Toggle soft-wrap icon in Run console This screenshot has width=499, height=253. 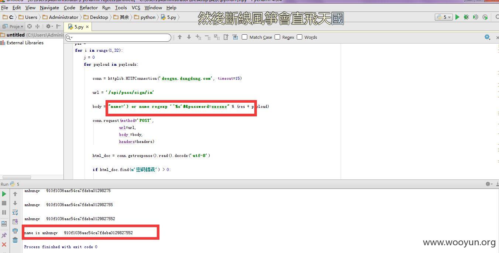coord(15,212)
